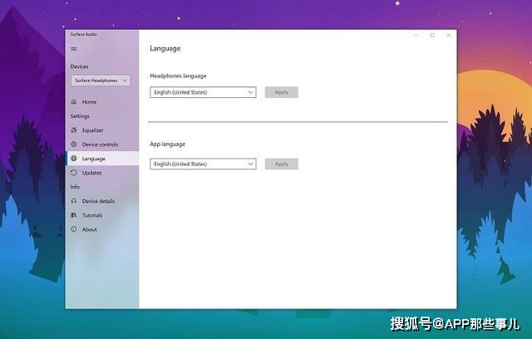Minimize the Surface Audio window
Viewport: 532px width, 339px height.
click(416, 35)
